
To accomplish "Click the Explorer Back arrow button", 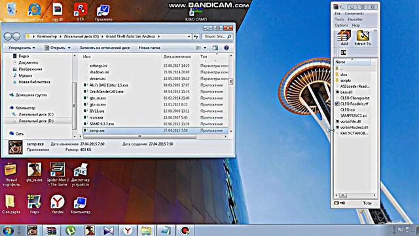I will [x=8, y=37].
